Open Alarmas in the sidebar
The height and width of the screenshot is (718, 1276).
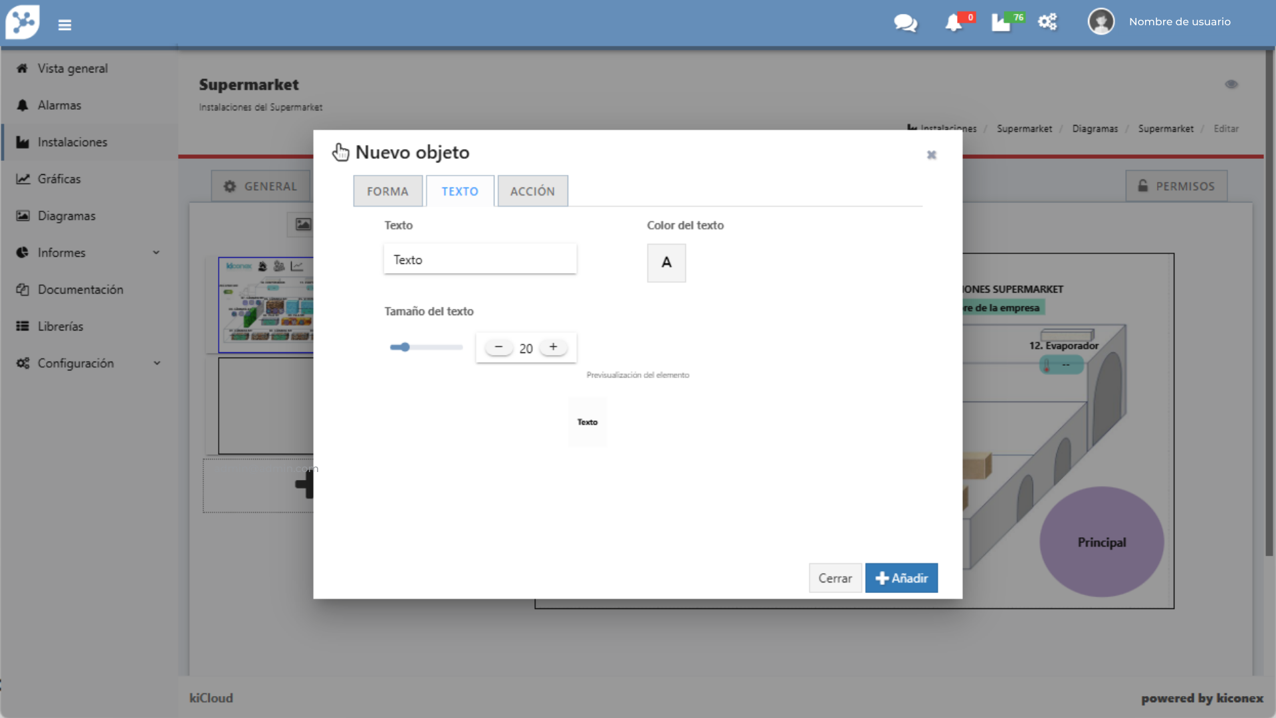point(59,106)
